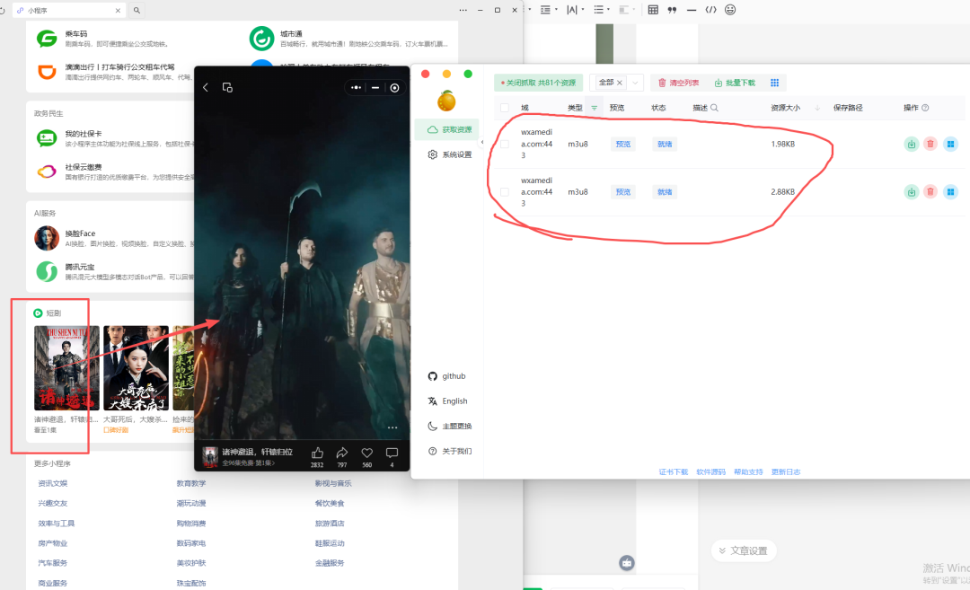The height and width of the screenshot is (590, 970).
Task: Expand the 全部 resource type dropdown
Action: (637, 83)
